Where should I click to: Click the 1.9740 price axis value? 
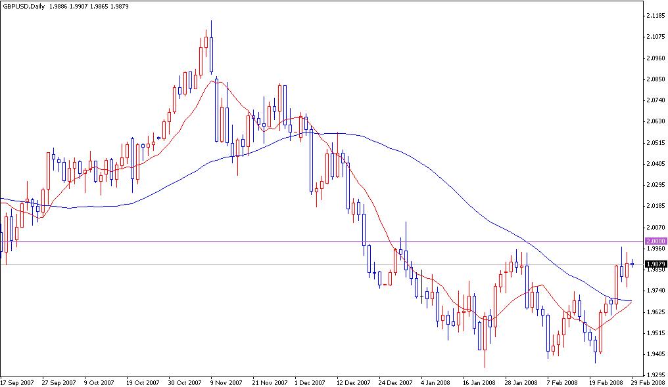pyautogui.click(x=656, y=291)
